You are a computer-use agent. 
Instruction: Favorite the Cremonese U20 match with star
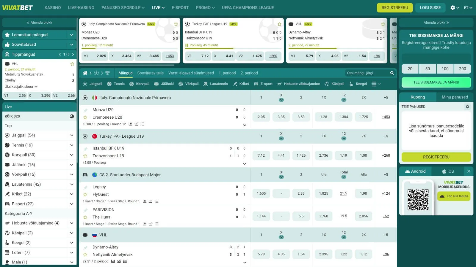coord(85,117)
